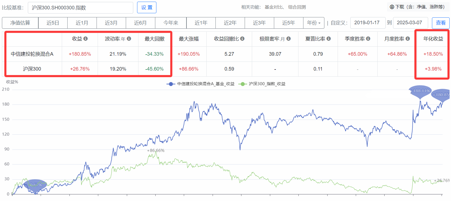Toggle the blue fund series legend marker
This screenshot has width=451, height=201.
(171, 84)
